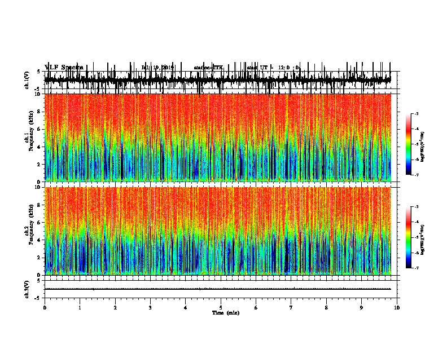Click the '0' tick on the time axis
447x345 pixels.
[x=45, y=308]
